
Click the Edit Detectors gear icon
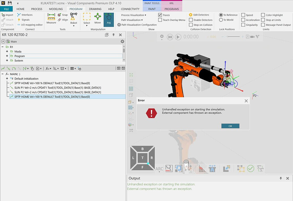point(191,15)
